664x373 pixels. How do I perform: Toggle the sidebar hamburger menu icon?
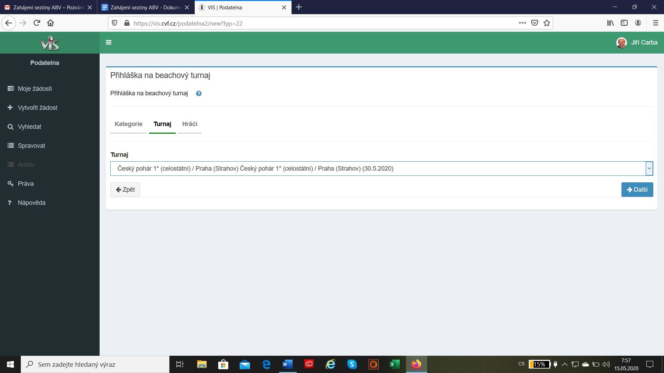coord(109,42)
